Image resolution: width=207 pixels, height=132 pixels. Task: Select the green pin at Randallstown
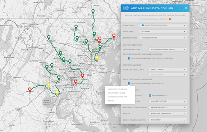[x=86, y=42]
